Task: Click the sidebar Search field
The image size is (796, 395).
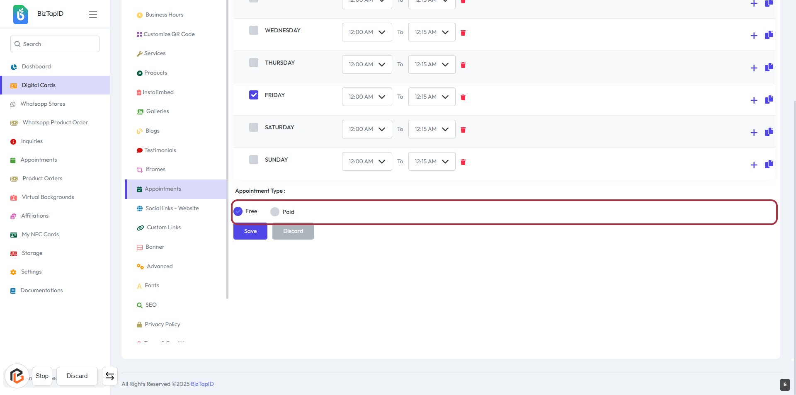Action: [55, 44]
